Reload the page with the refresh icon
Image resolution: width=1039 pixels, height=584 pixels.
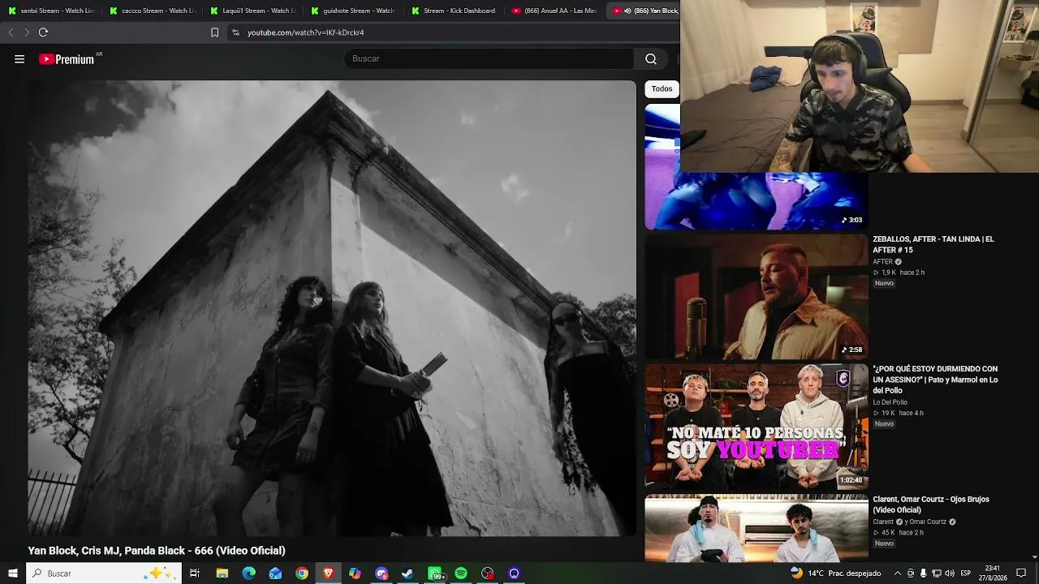coord(43,32)
